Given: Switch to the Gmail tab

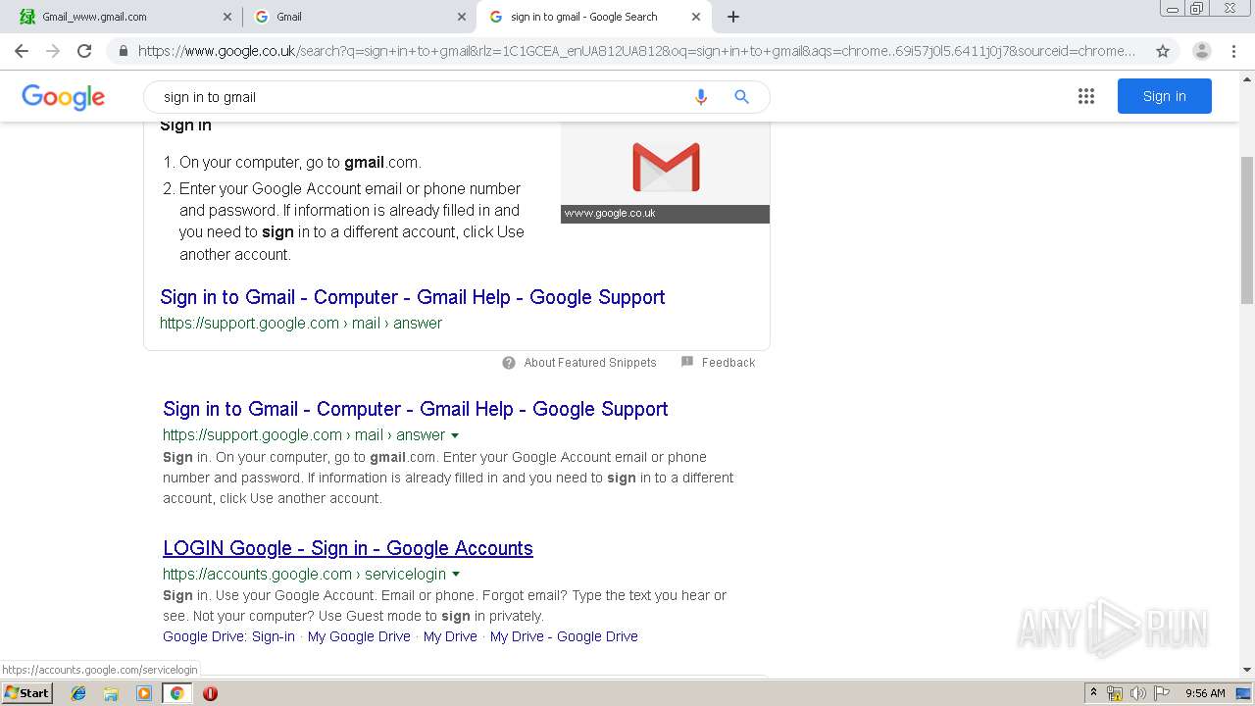Looking at the screenshot, I should pyautogui.click(x=359, y=17).
